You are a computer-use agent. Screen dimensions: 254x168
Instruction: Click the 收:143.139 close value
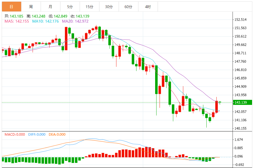[80, 16]
